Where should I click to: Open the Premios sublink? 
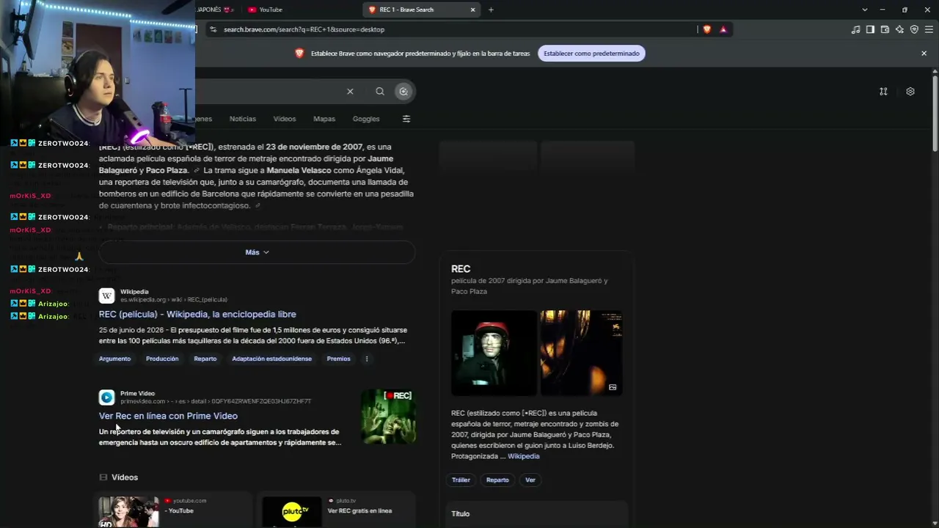338,359
